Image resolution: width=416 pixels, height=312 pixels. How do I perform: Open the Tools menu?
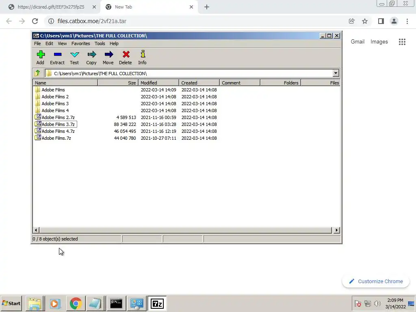[x=100, y=43]
